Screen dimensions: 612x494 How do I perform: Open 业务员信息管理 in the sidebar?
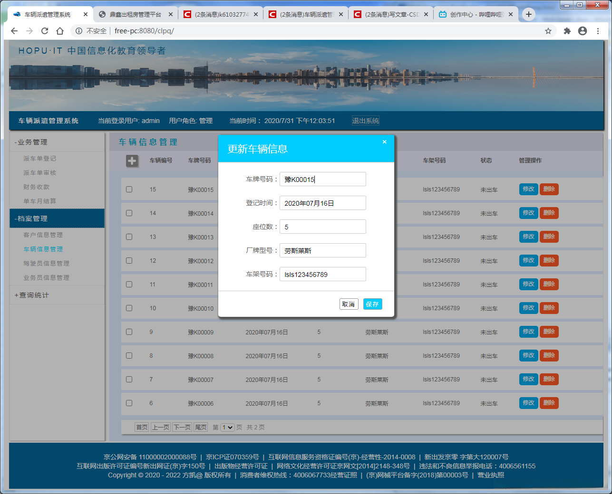click(x=47, y=278)
